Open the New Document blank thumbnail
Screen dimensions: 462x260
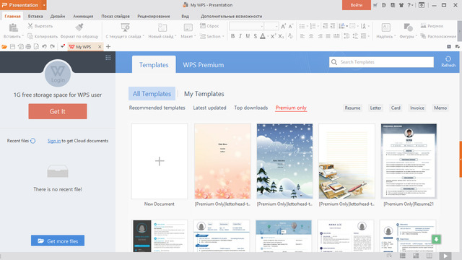[x=160, y=161]
